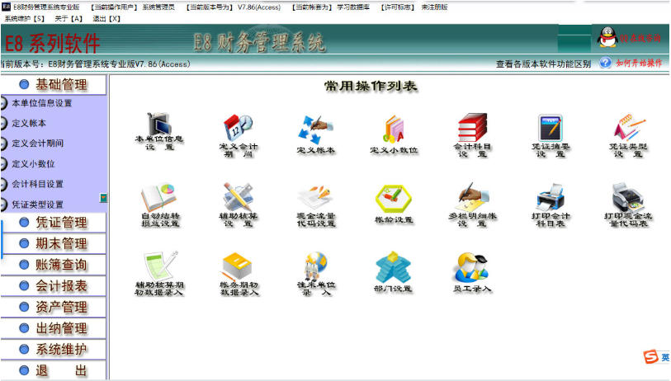Click the blue question mark help icon
671x381 pixels.
coord(605,63)
